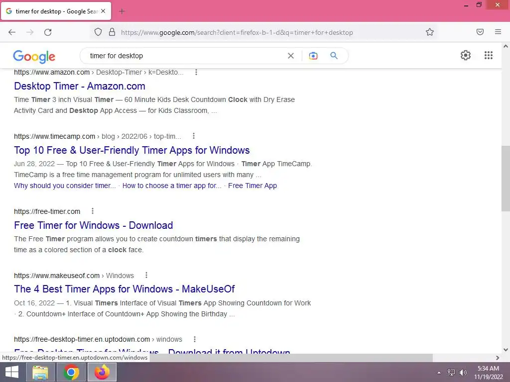Open the Firefox hamburger application menu
This screenshot has height=382, width=510.
[x=498, y=32]
